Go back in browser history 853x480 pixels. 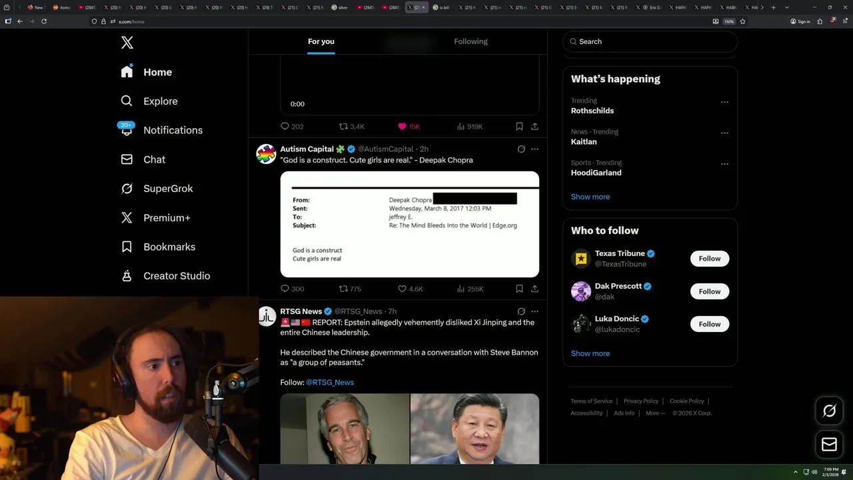click(19, 21)
